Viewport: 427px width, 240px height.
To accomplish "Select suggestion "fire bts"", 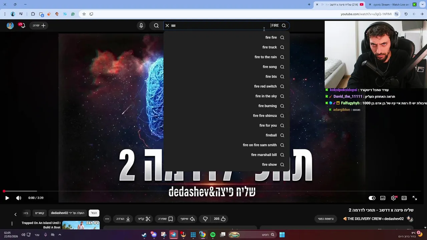I will click(x=227, y=77).
